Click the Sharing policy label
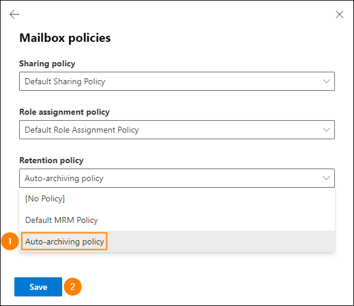This screenshot has height=306, width=354. point(47,63)
